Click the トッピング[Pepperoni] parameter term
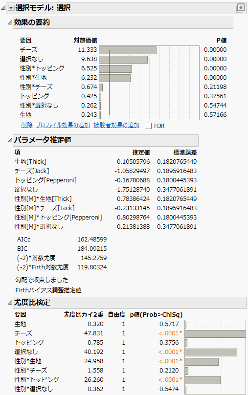Screen dimensions: 248x395 click(45, 180)
